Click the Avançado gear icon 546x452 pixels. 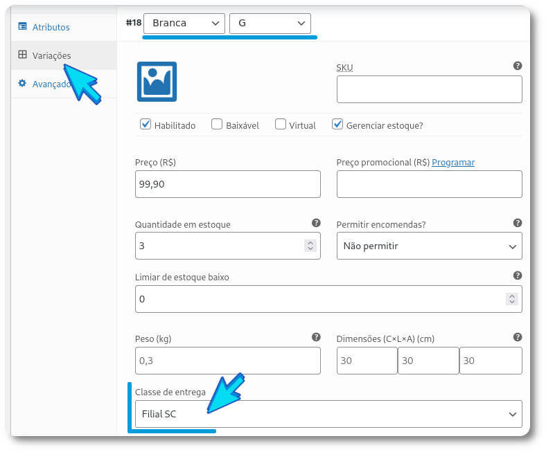click(x=22, y=83)
